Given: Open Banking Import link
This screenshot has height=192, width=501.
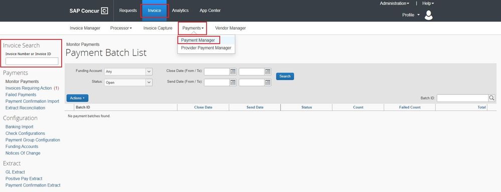Looking at the screenshot, I should click(x=20, y=126).
